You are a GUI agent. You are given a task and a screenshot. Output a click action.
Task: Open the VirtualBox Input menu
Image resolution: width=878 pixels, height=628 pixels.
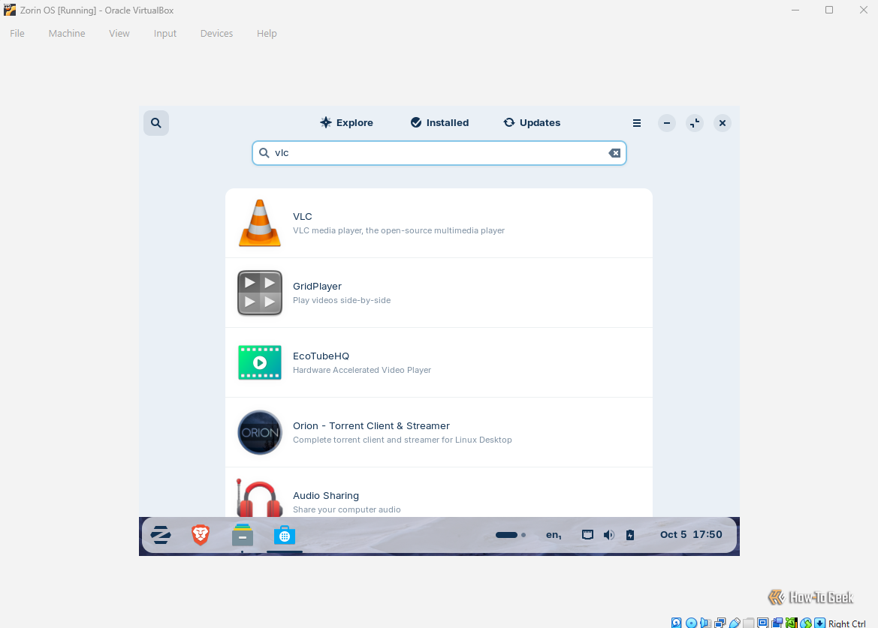coord(165,34)
